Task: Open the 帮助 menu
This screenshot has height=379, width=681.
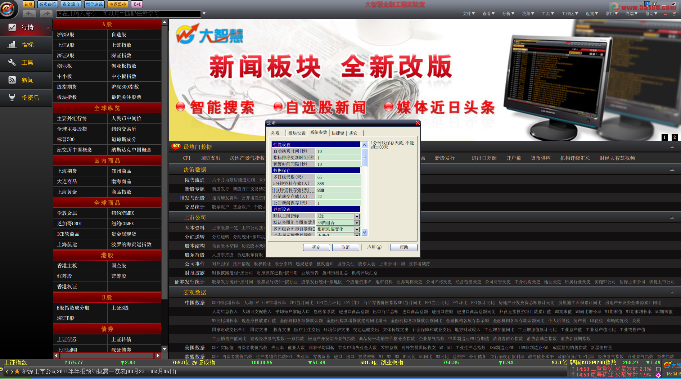Action: (x=651, y=14)
